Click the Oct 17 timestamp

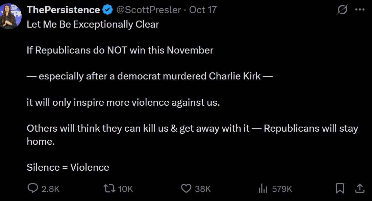203,10
